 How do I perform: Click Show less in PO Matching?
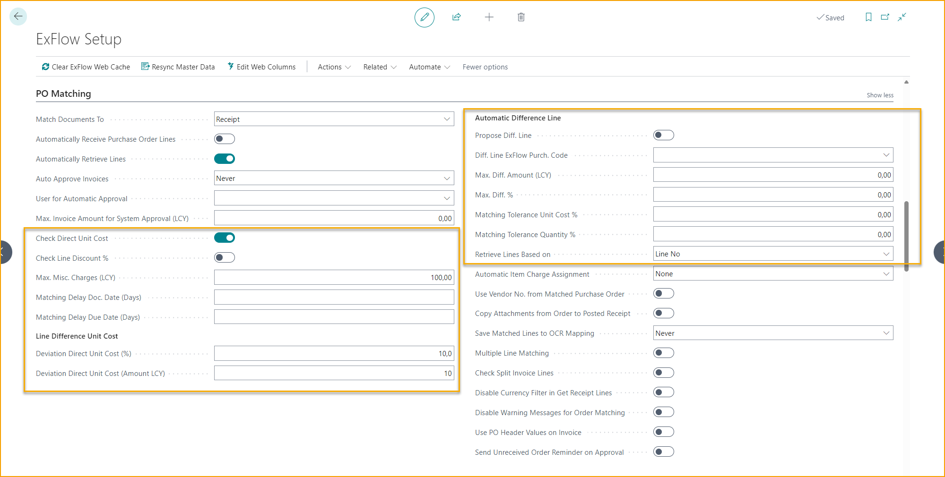880,95
